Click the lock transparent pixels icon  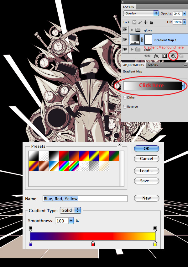click(134, 22)
